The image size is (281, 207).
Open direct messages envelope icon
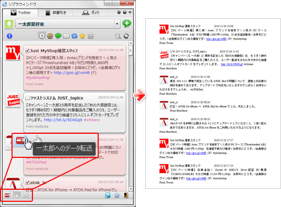66,36
